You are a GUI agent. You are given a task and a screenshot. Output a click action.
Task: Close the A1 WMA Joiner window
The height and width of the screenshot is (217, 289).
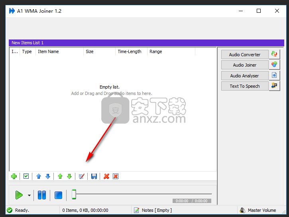click(x=277, y=11)
